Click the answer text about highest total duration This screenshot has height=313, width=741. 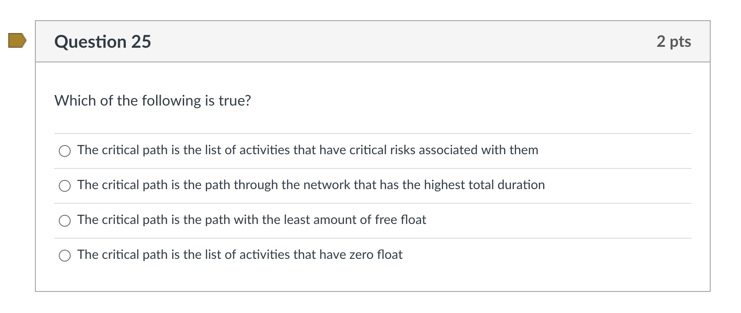pos(311,185)
